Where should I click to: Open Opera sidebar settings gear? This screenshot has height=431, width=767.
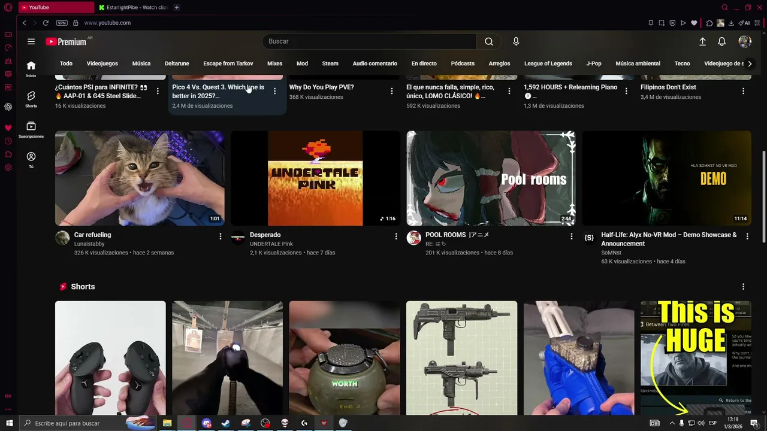click(8, 168)
